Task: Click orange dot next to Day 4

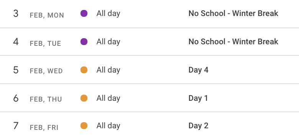Action: (x=84, y=70)
